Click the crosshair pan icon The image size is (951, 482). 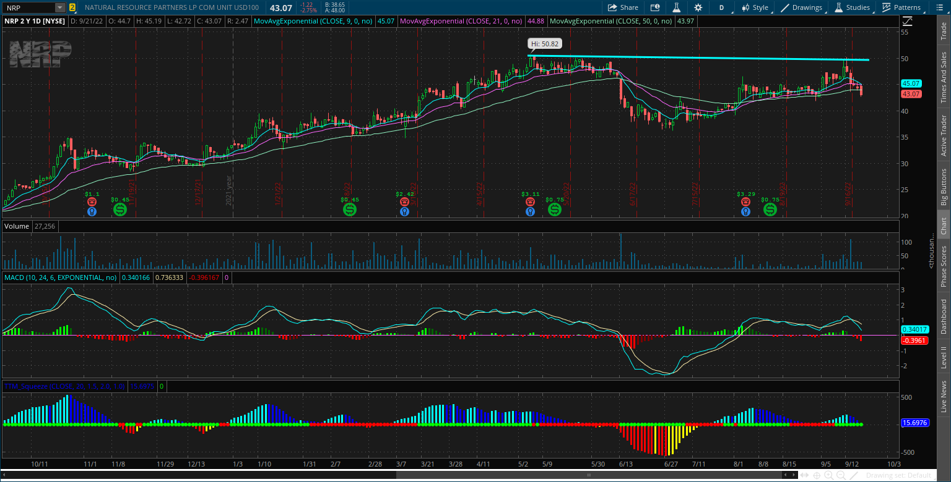[x=818, y=475]
